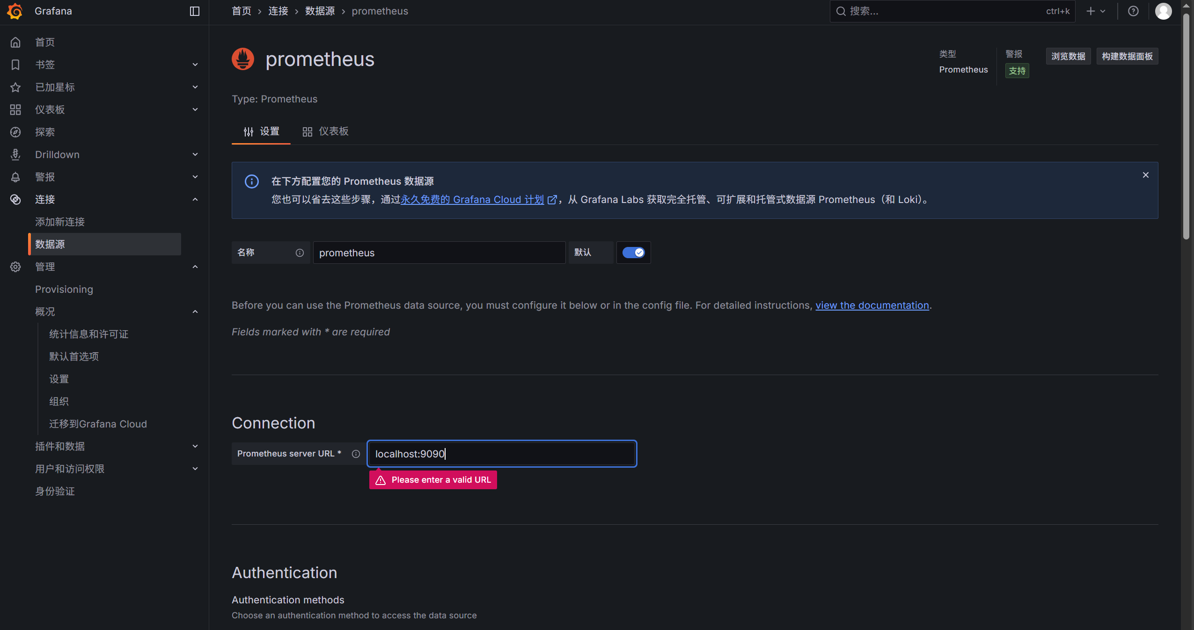The image size is (1194, 630).
Task: Click the administration gear icon for 管理
Action: [x=15, y=267]
